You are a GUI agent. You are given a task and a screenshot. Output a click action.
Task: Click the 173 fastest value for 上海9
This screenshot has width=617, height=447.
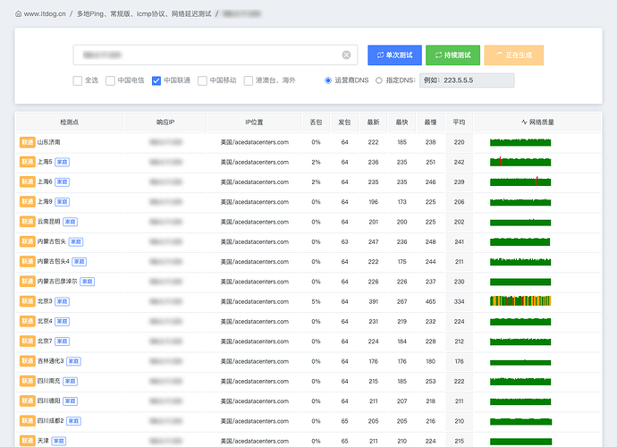click(401, 202)
